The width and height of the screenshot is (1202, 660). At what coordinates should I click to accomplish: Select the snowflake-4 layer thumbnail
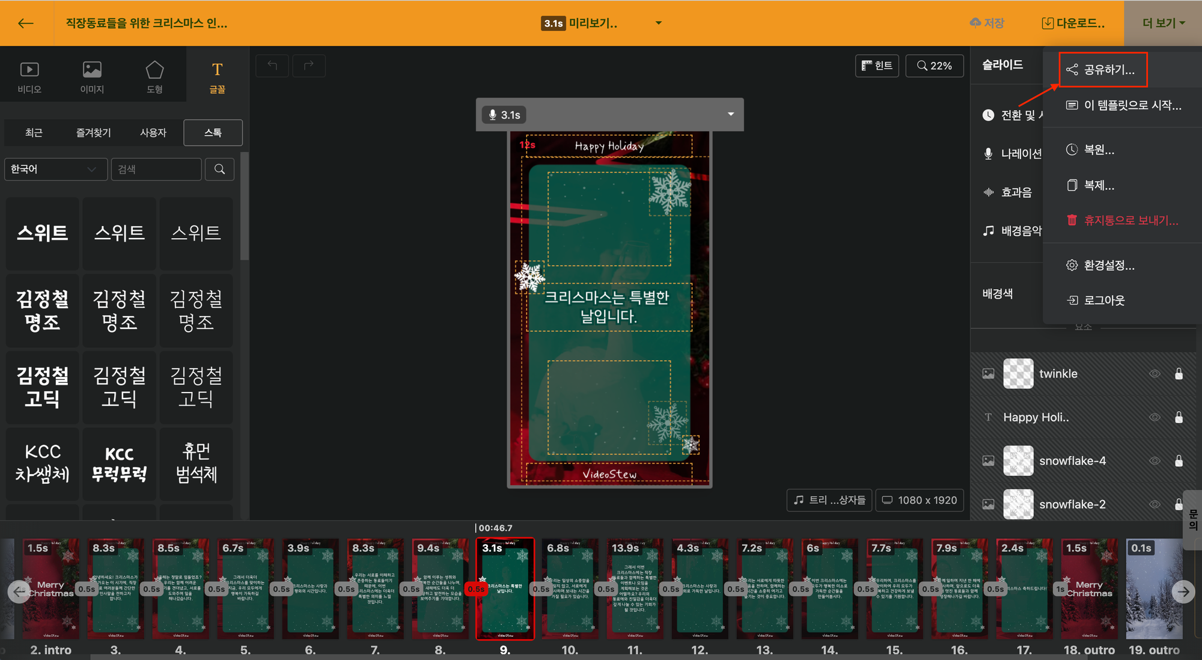pyautogui.click(x=1018, y=461)
